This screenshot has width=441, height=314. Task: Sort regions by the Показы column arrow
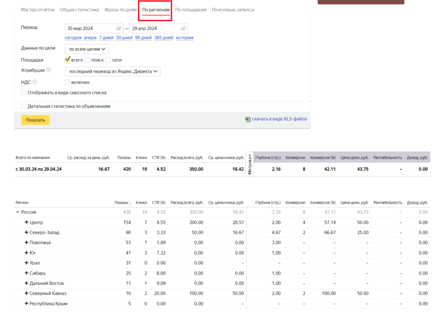130,203
